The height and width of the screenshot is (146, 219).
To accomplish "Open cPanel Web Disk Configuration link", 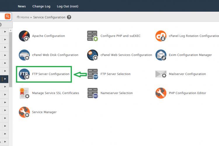I will pyautogui.click(x=55, y=55).
